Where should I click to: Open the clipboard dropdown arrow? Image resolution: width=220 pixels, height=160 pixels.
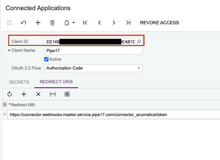coord(74,23)
